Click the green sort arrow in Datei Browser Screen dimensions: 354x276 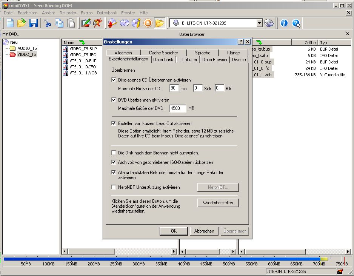(x=259, y=42)
